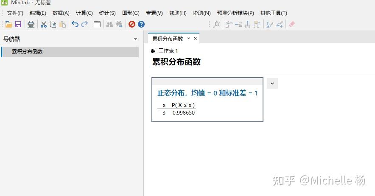Click the x column header
The height and width of the screenshot is (196, 375).
pos(164,105)
